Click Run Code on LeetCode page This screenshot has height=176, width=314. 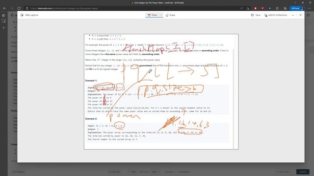(284, 172)
